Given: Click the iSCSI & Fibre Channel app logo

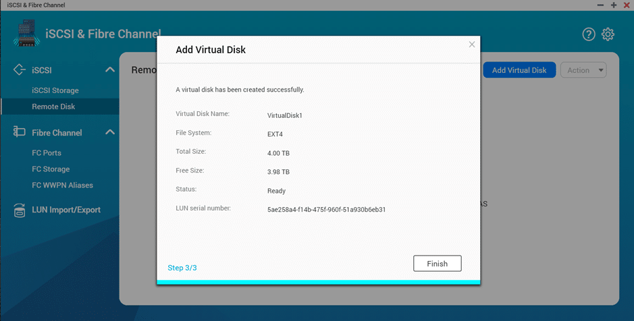Looking at the screenshot, I should pyautogui.click(x=27, y=32).
